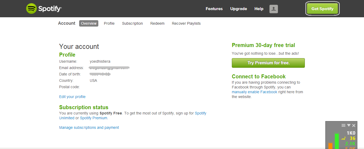Click the yellow signal icon in widget
364x149 pixels.
[343, 138]
